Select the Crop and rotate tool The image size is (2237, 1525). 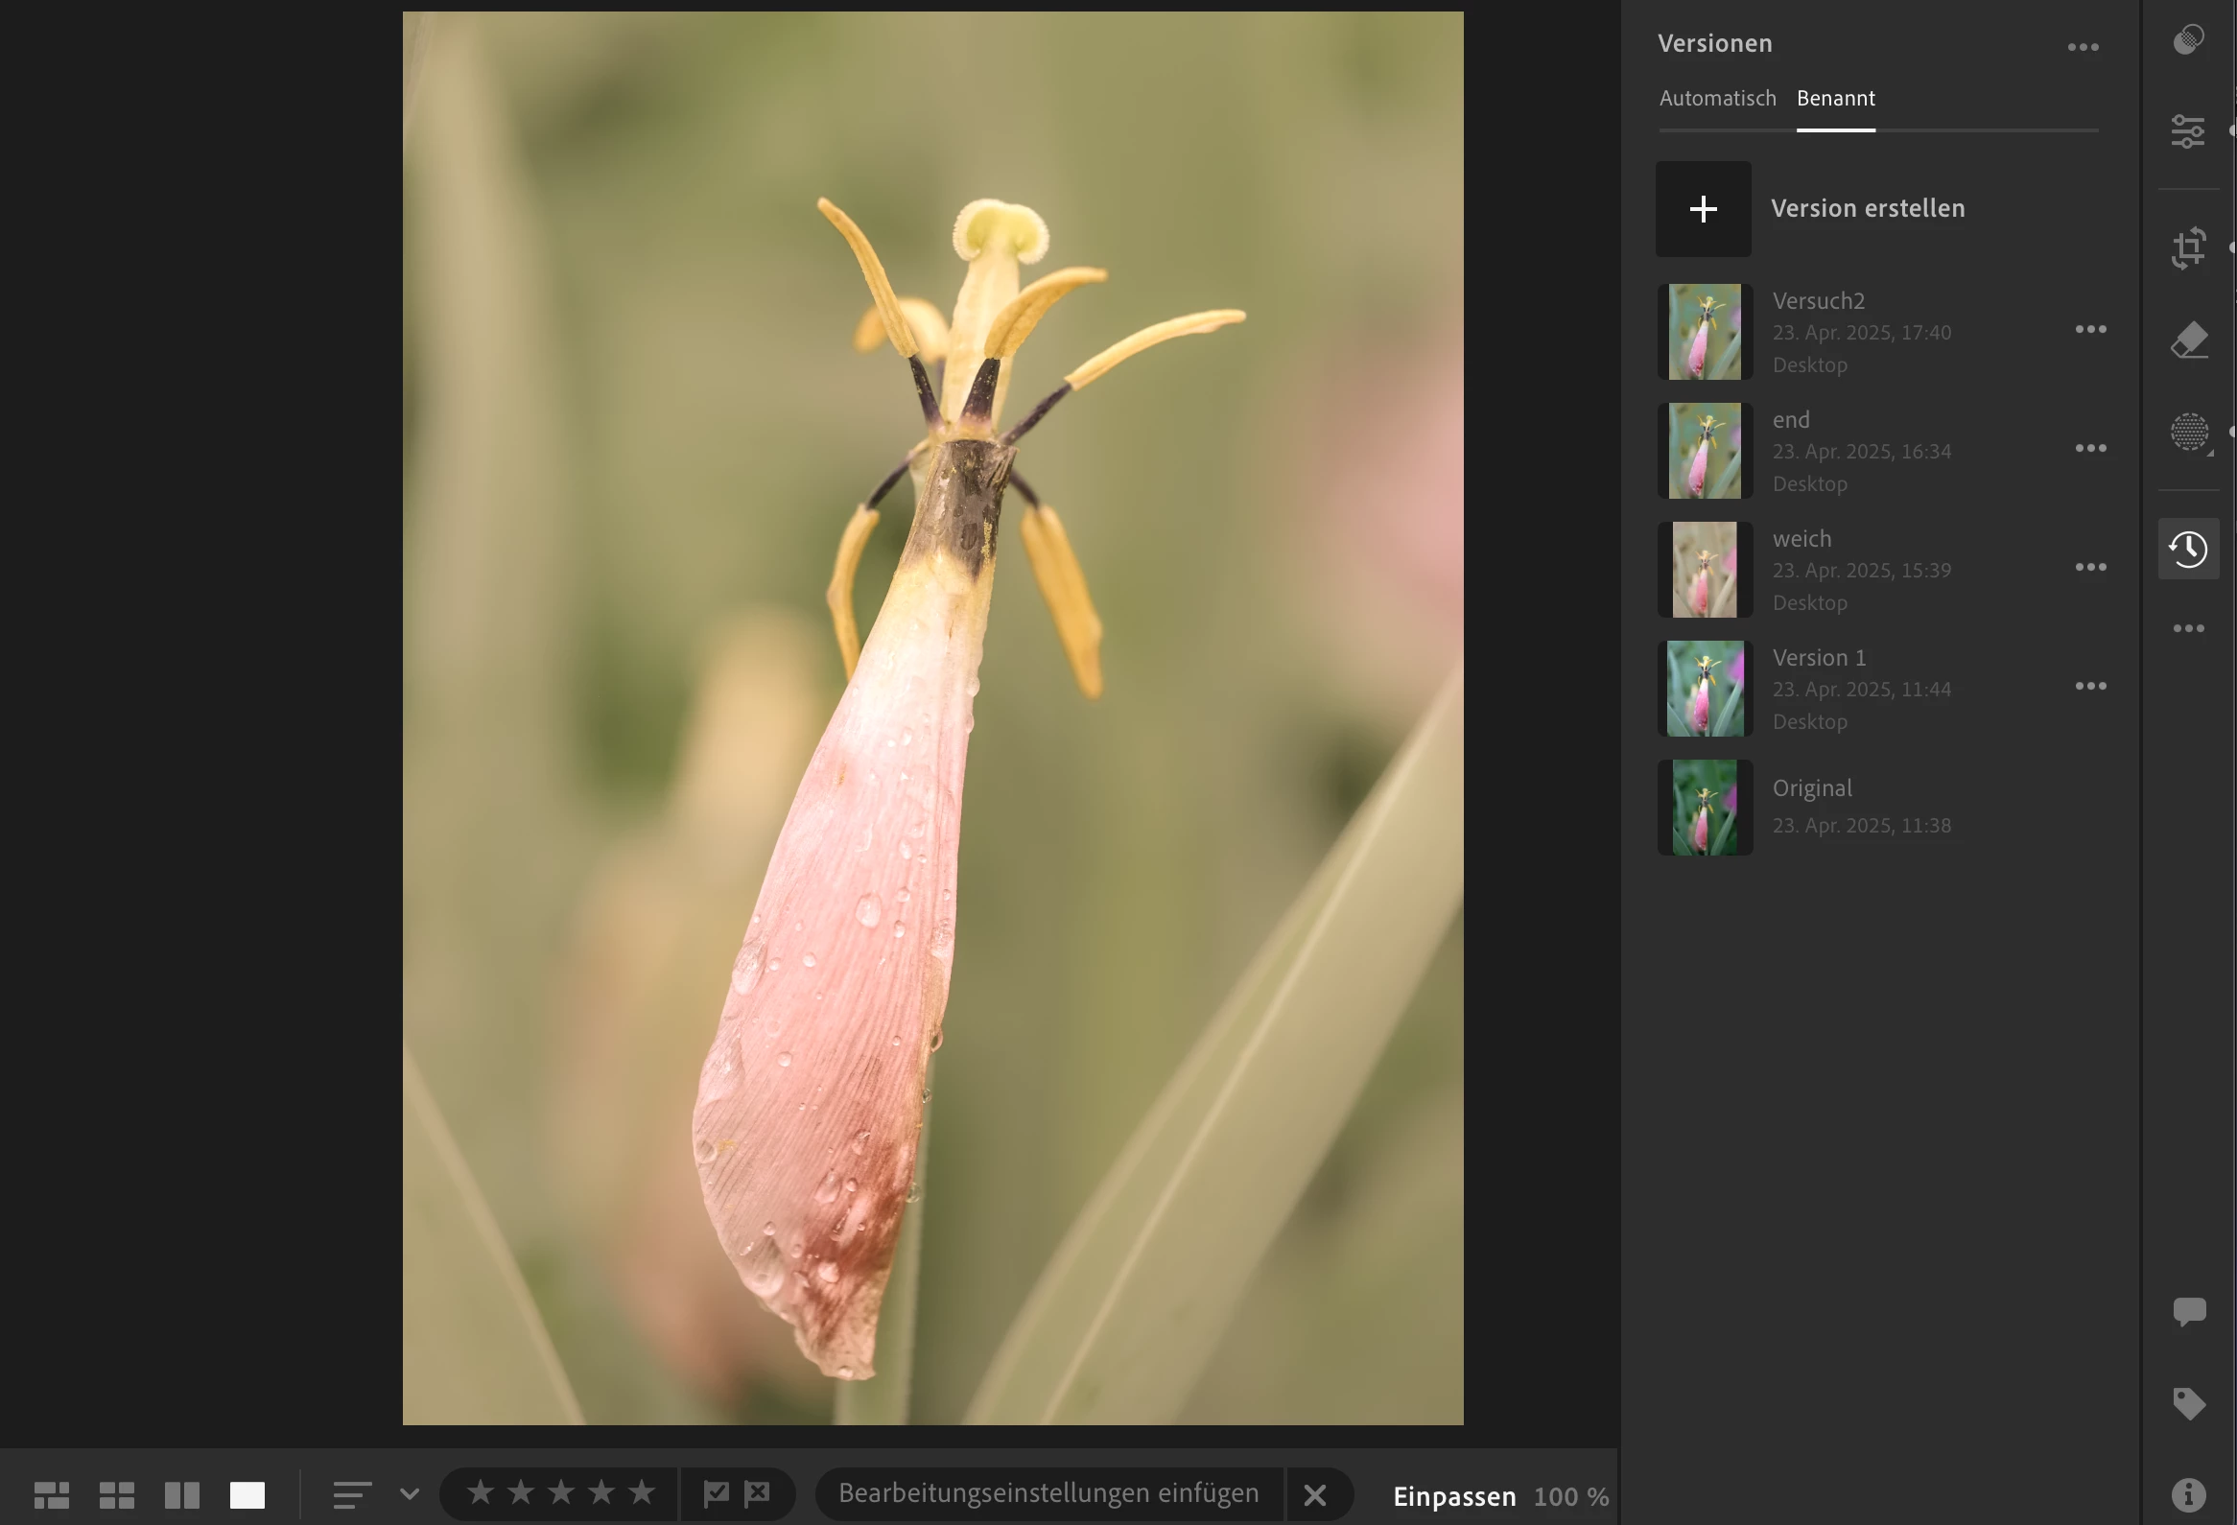pos(2188,248)
